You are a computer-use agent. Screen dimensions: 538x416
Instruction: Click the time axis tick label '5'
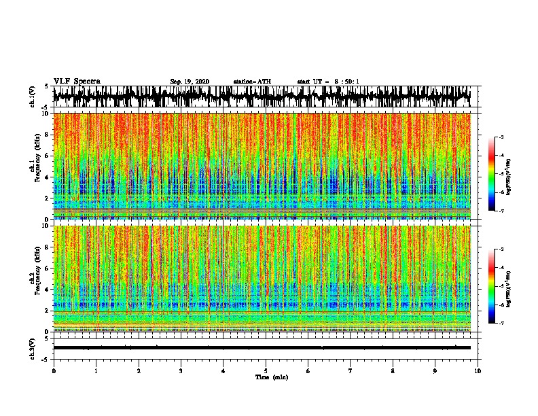click(x=266, y=371)
